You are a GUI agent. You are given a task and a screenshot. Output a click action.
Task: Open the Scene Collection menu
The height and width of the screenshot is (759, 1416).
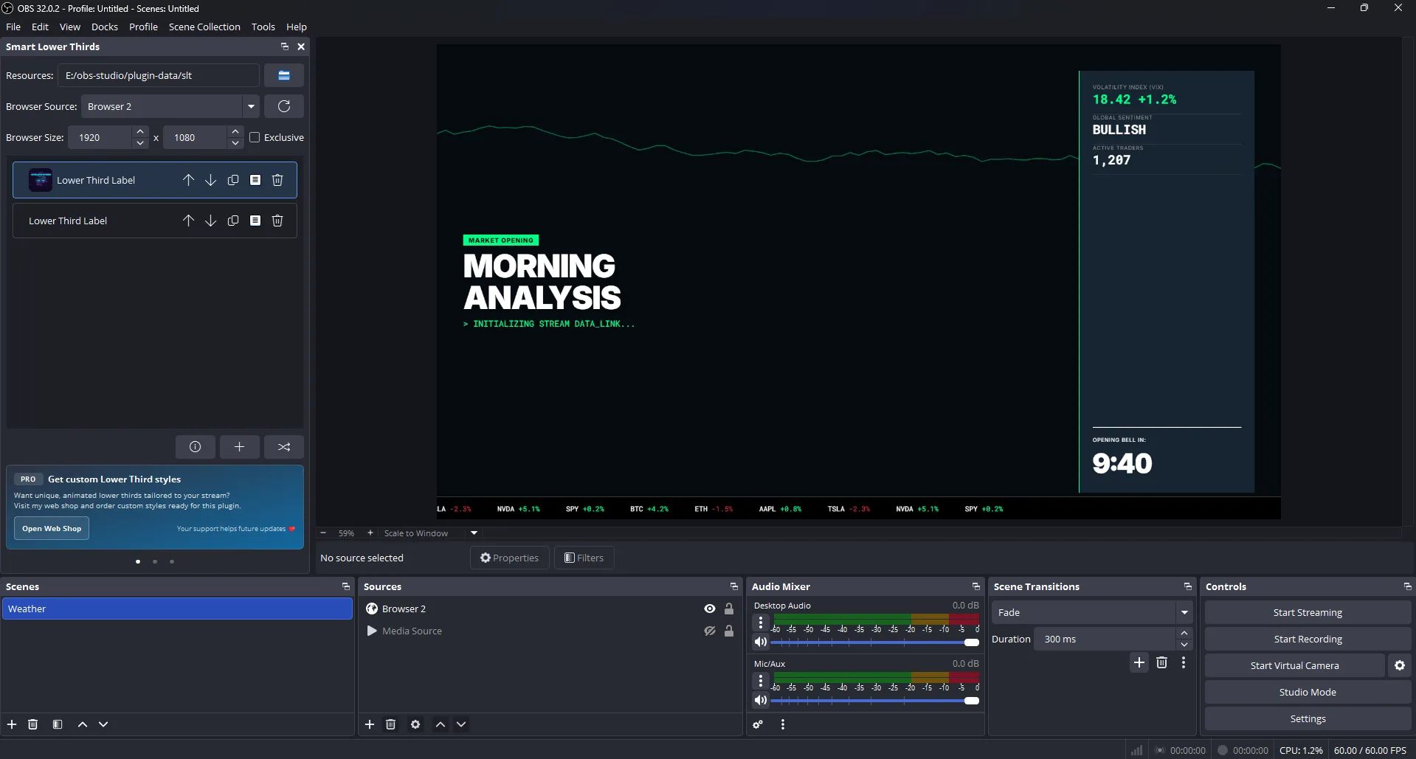(x=204, y=27)
